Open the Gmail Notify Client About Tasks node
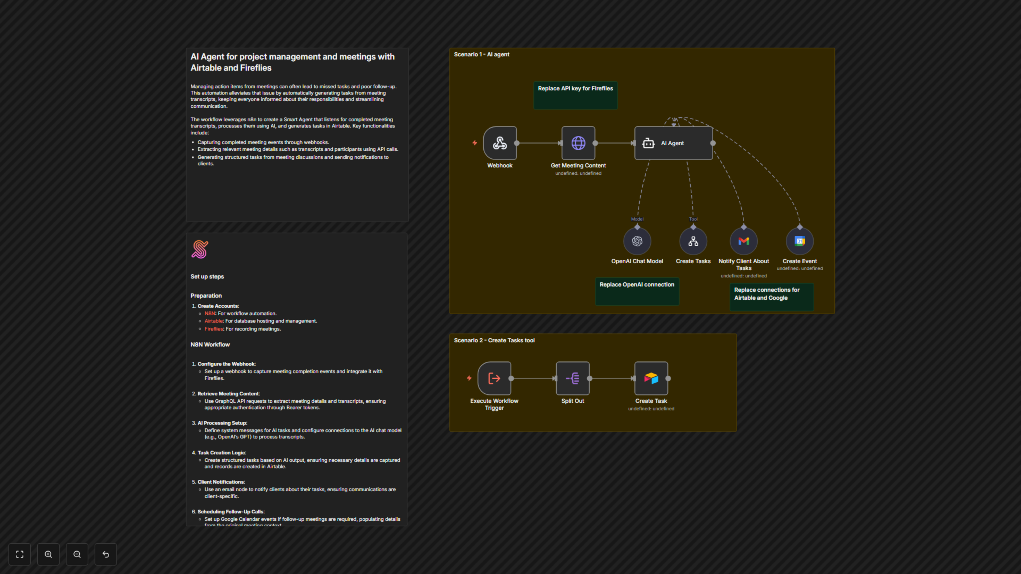This screenshot has height=574, width=1021. tap(744, 241)
